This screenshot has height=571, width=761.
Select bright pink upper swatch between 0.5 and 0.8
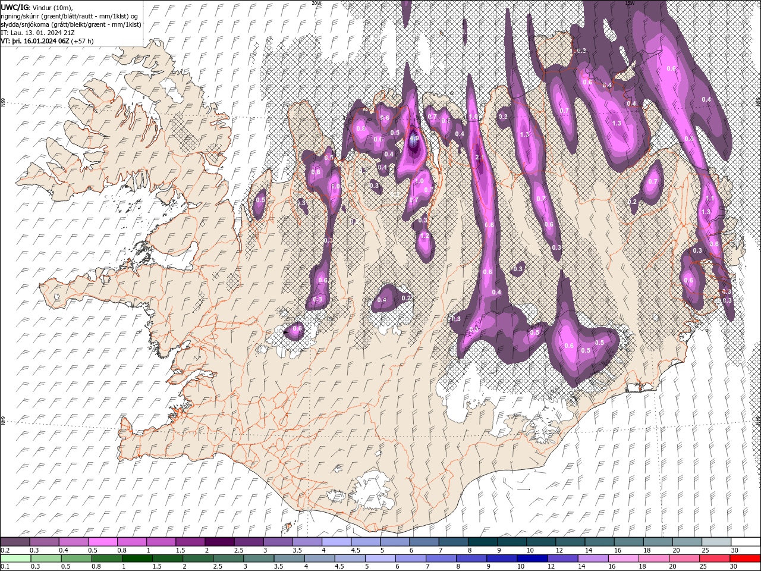tap(103, 542)
